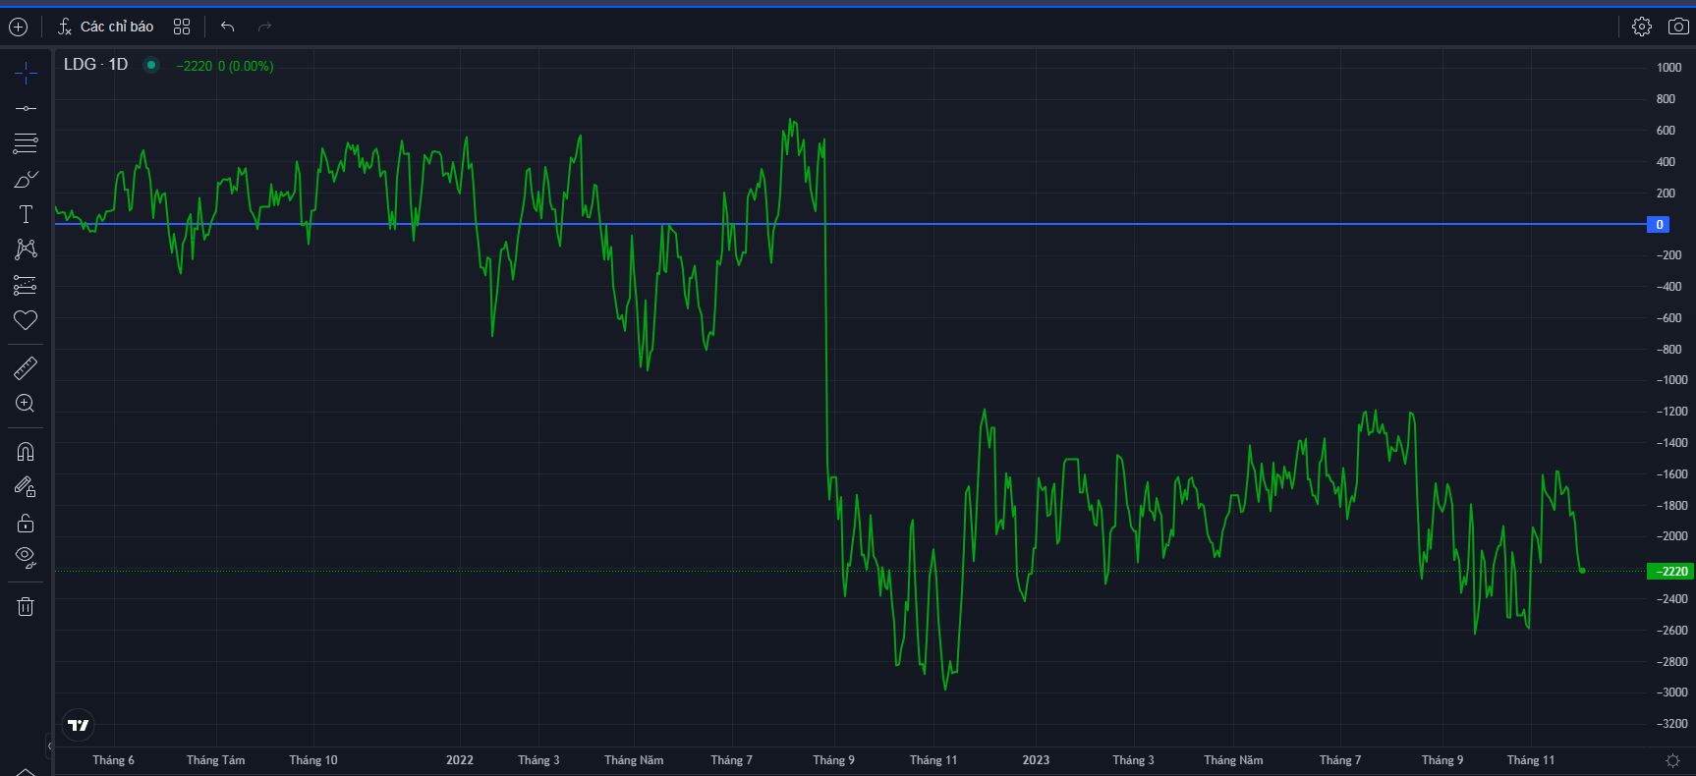1696x776 pixels.
Task: Click the 600 price scale label
Action: point(1666,131)
